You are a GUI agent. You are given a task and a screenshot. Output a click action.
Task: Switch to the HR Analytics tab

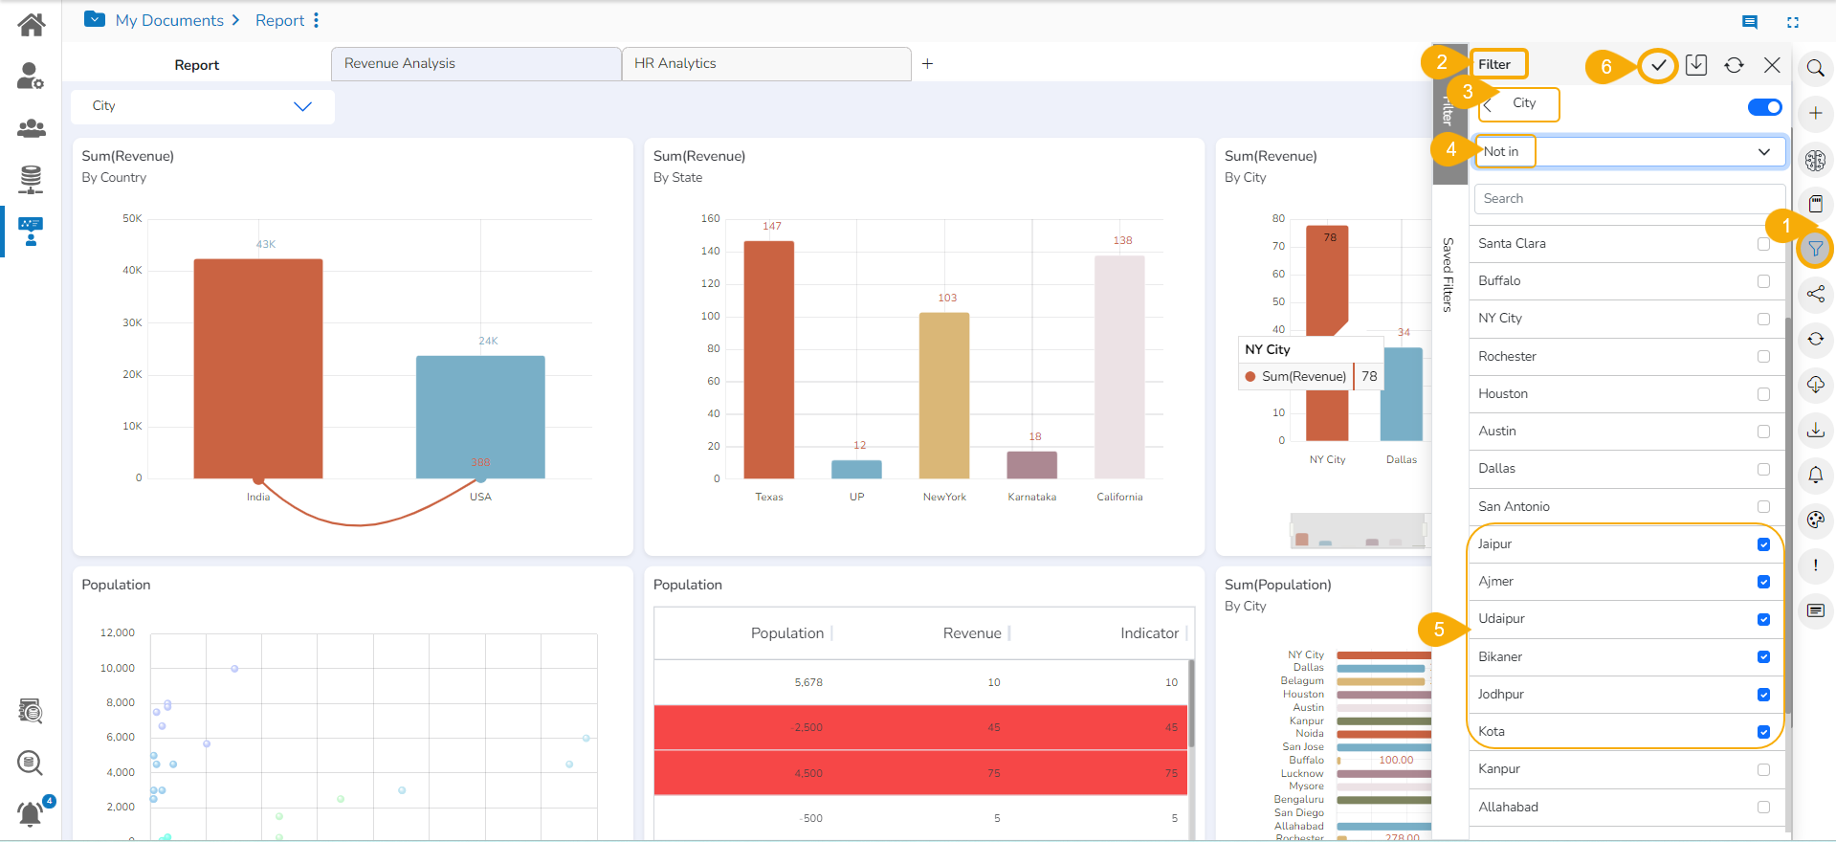[765, 64]
